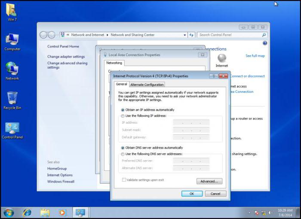Image resolution: width=301 pixels, height=219 pixels.
Task: Select the Networking tab in Connection Properties
Action: (114, 63)
